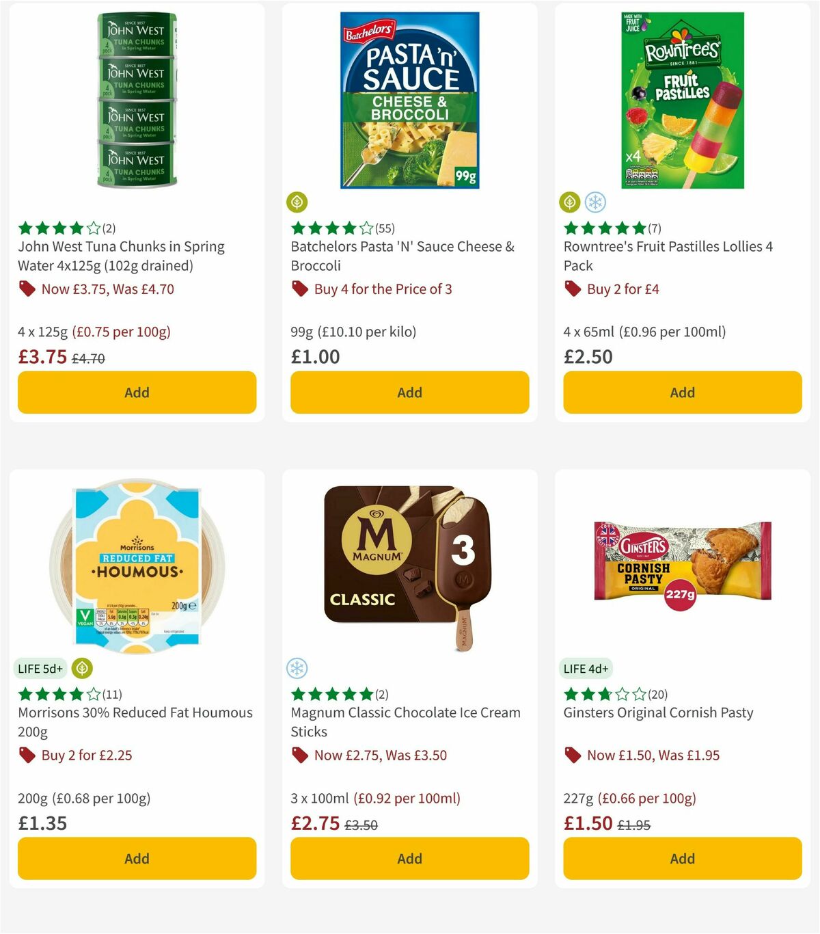The image size is (820, 934).
Task: Click the Magnum Classic star rating
Action: click(331, 693)
